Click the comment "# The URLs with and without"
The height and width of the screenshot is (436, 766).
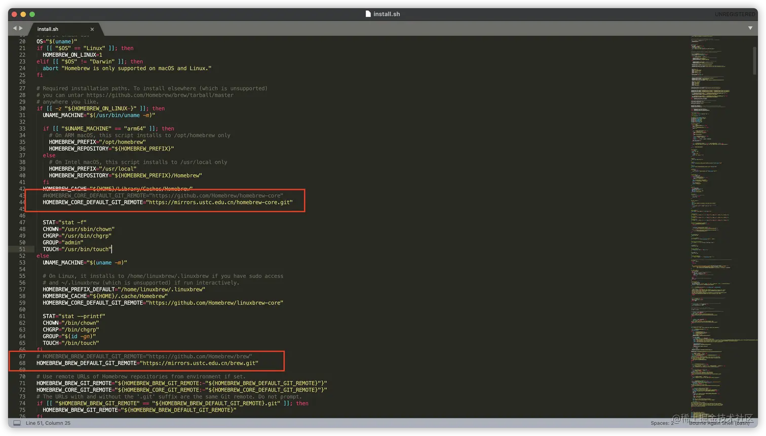[x=169, y=397]
